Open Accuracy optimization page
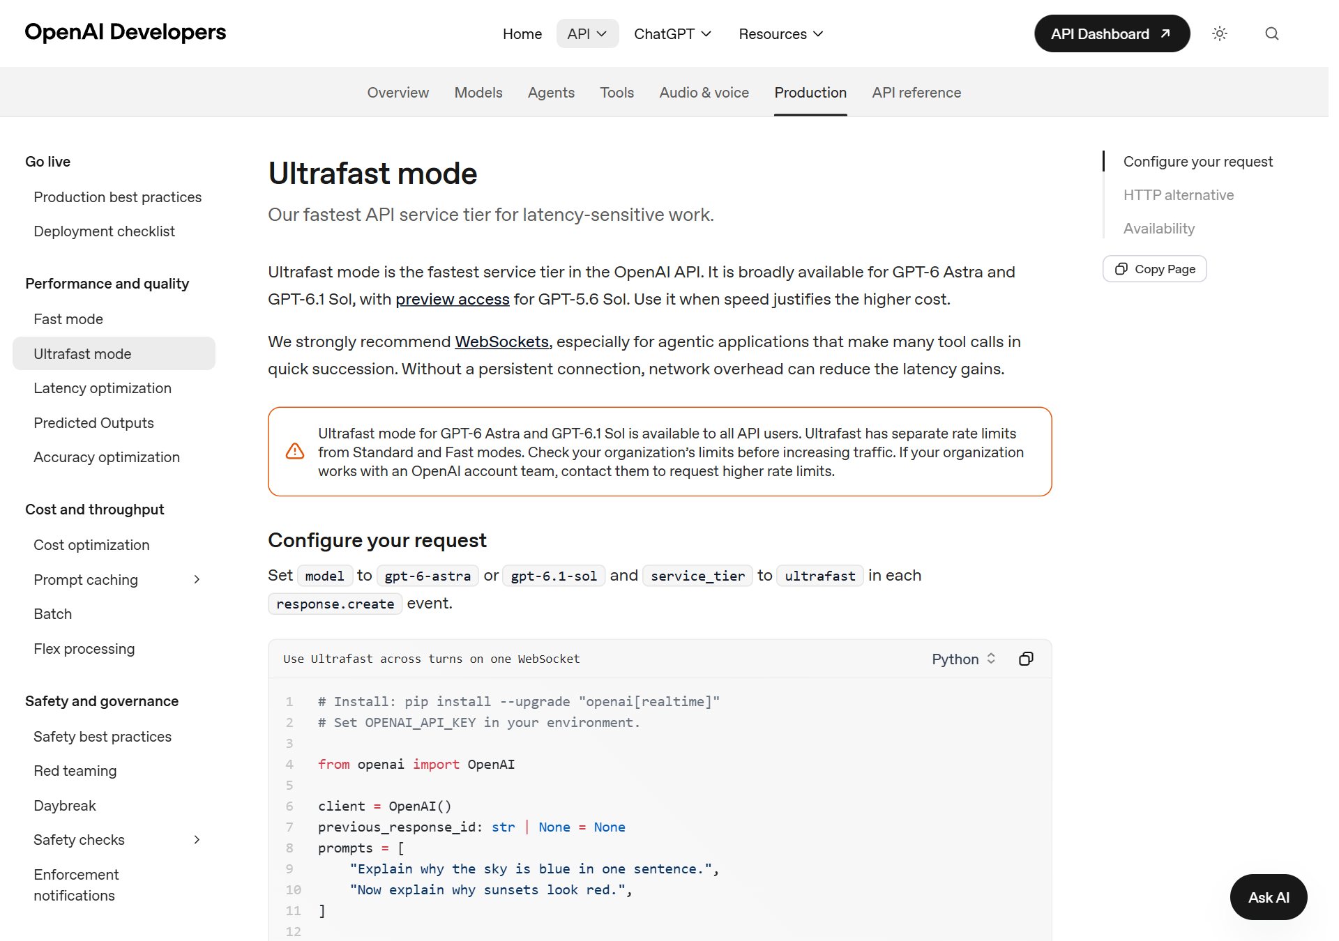 tap(107, 457)
